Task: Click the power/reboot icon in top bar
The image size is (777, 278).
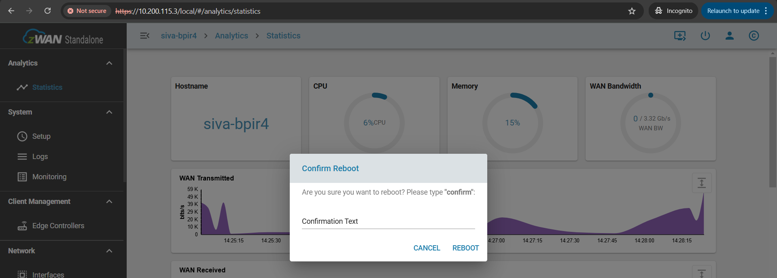Action: (x=705, y=36)
